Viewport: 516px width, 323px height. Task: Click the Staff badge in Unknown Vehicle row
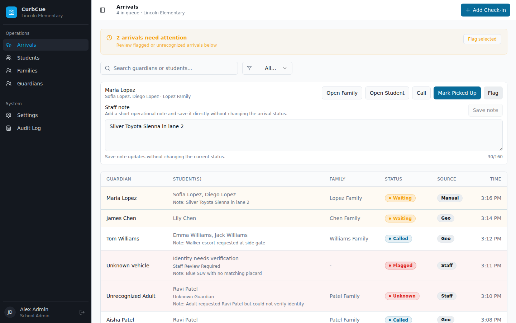point(447,266)
